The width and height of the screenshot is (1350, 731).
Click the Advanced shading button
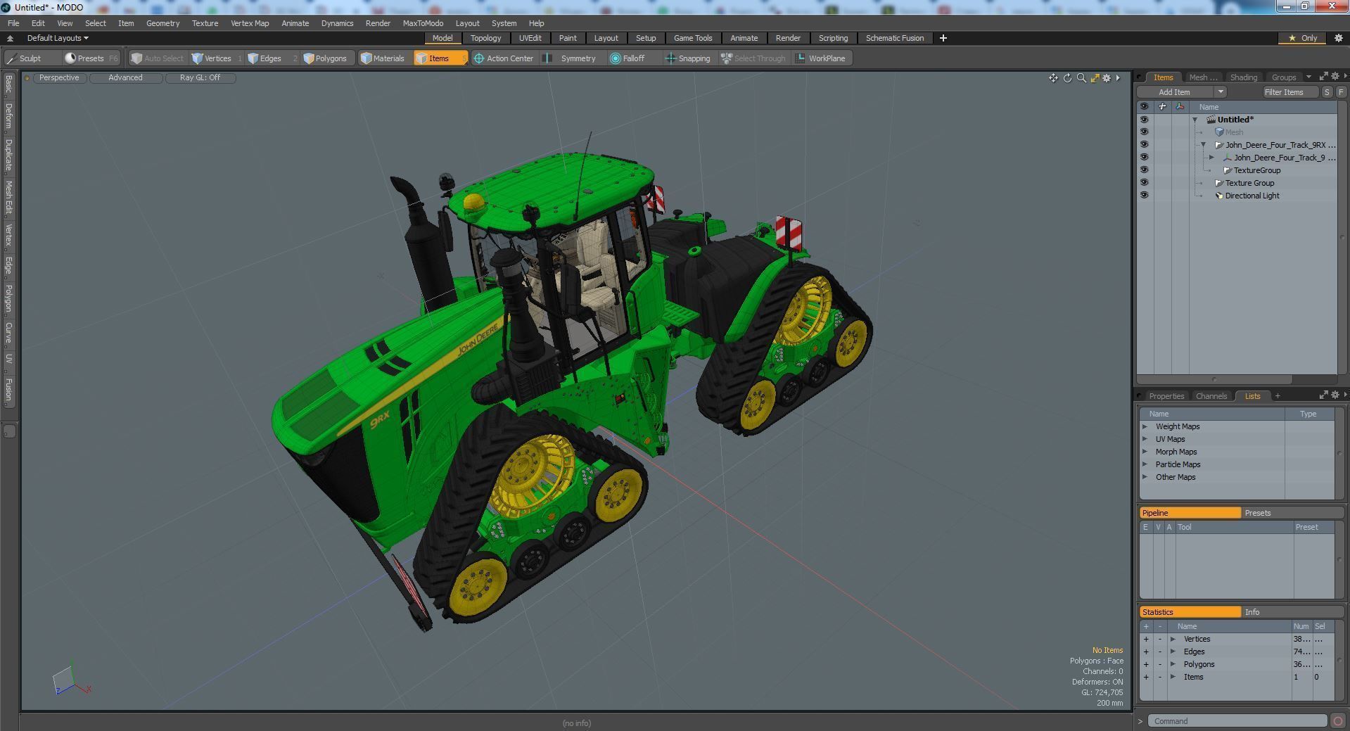(x=125, y=77)
